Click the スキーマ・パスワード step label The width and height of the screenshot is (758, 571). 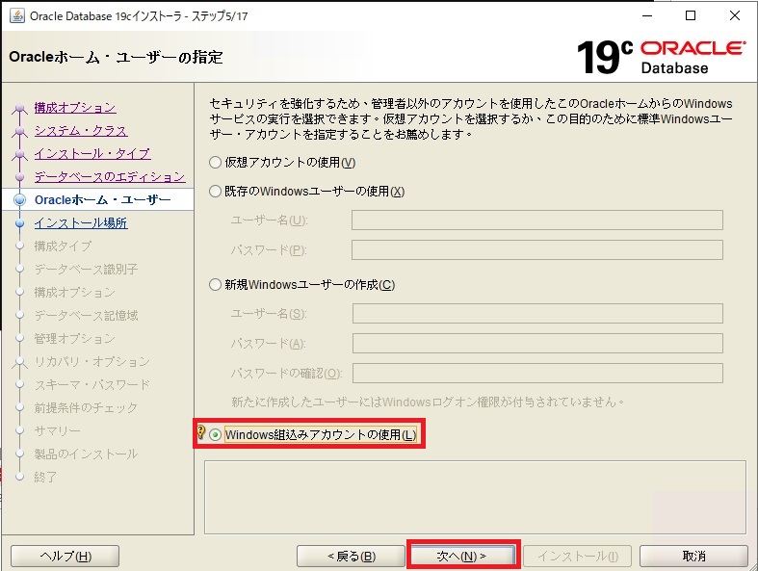coord(91,385)
